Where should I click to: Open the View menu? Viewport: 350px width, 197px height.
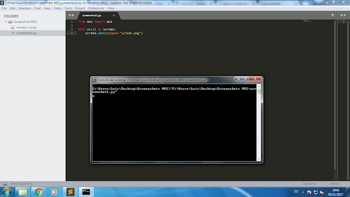47,8
